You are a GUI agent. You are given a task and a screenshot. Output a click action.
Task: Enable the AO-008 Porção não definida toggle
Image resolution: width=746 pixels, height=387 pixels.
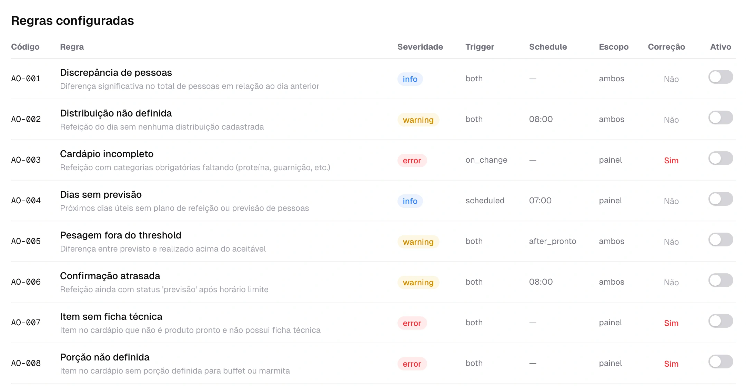pyautogui.click(x=720, y=361)
